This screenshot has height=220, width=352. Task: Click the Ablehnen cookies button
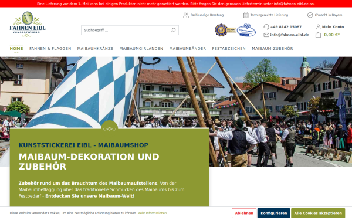(x=244, y=213)
